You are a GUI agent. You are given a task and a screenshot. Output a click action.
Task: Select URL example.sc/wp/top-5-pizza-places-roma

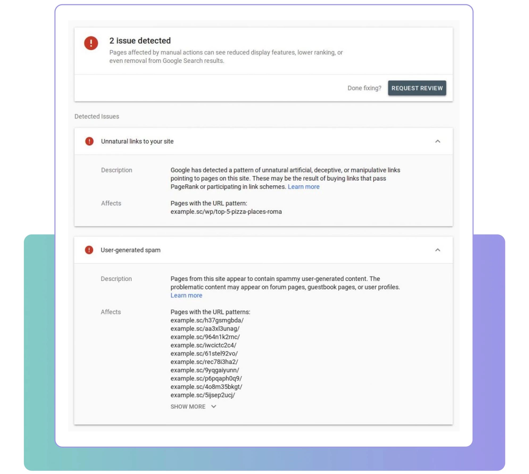pyautogui.click(x=226, y=211)
